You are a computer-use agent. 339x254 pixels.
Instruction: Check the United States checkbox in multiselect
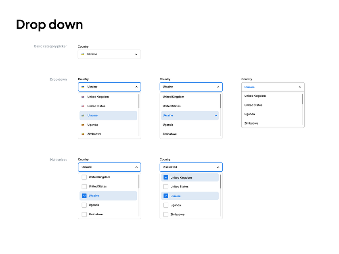(166, 186)
